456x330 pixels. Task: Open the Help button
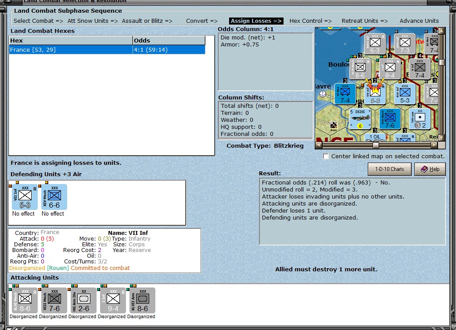(430, 169)
